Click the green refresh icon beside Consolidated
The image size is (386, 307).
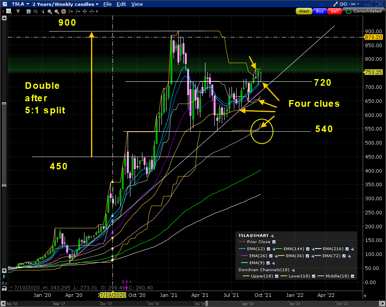(x=348, y=11)
